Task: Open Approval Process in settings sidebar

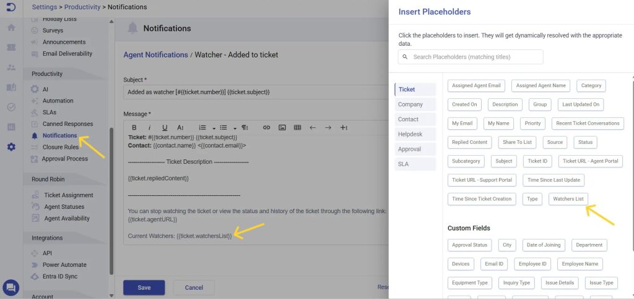Action: [64, 159]
